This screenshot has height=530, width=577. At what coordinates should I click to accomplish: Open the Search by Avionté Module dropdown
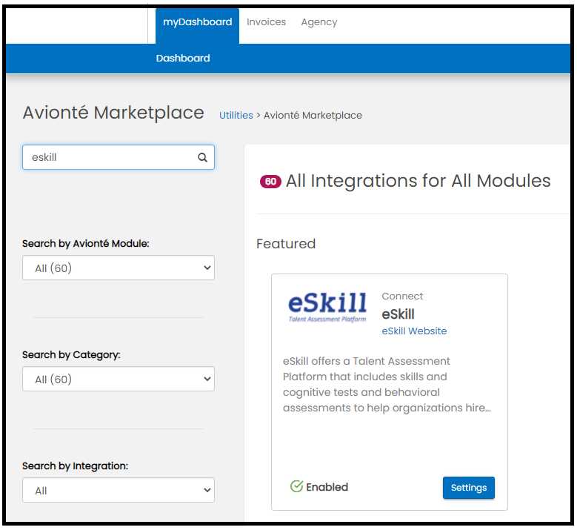[118, 268]
